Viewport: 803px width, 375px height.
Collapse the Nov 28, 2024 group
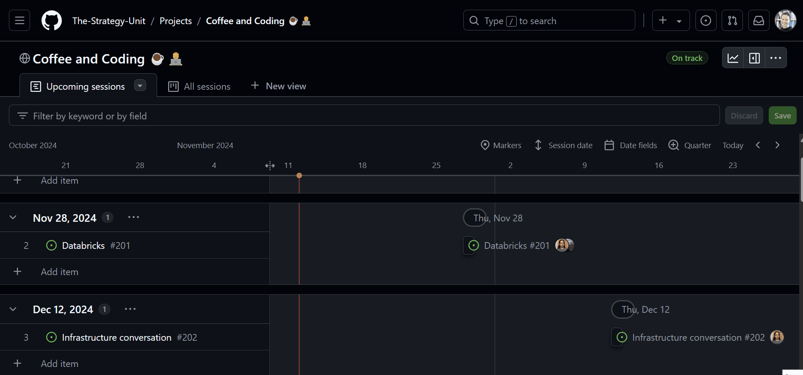point(13,218)
